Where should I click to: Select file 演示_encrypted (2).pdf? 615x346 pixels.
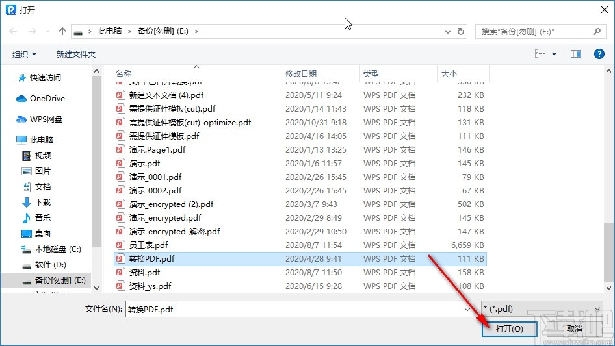300,204
